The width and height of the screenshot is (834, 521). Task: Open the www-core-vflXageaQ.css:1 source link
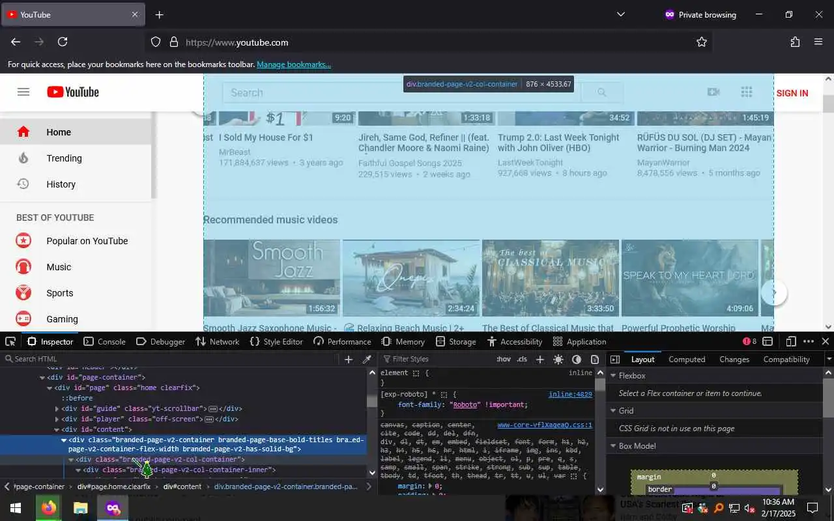545,425
